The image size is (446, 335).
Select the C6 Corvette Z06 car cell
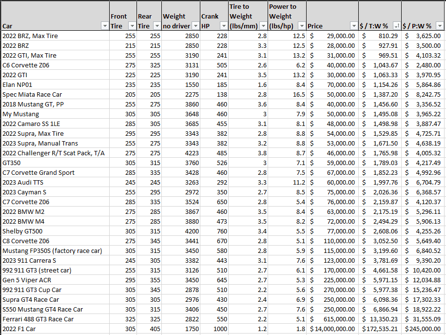pos(55,65)
